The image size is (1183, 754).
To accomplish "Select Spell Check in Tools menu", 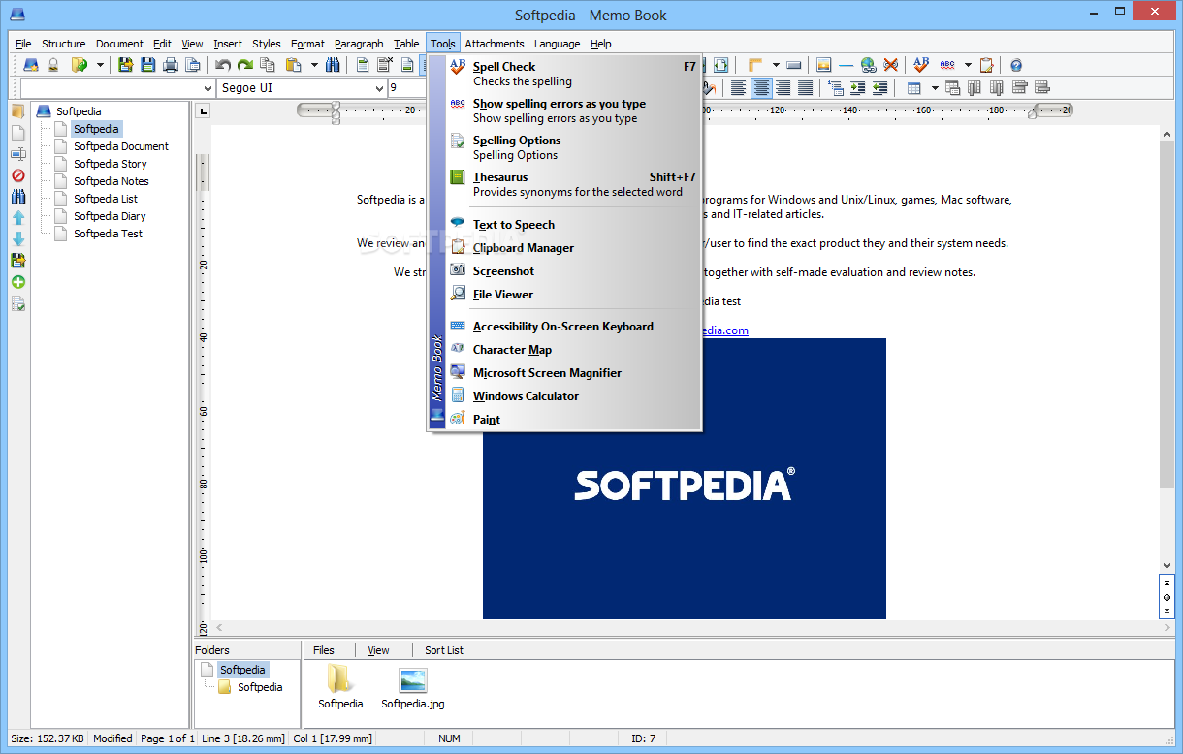I will (572, 74).
